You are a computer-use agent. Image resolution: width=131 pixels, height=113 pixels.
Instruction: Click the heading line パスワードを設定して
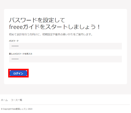(37, 20)
